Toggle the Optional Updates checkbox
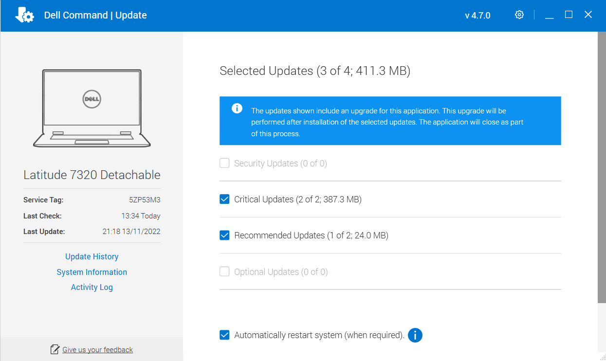The height and width of the screenshot is (361, 606). coord(224,271)
